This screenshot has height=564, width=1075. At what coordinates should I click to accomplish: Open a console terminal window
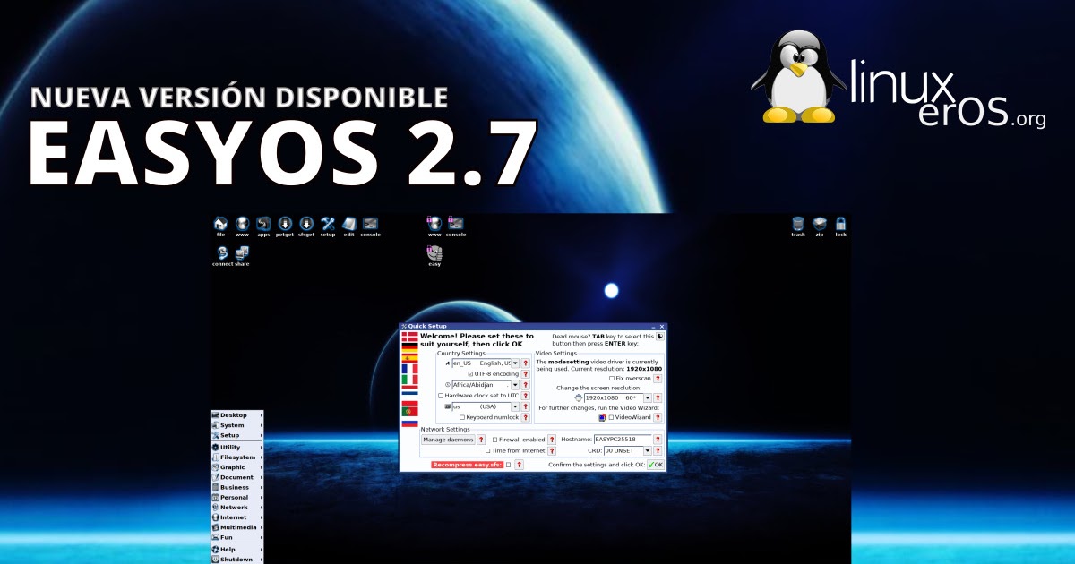point(369,224)
